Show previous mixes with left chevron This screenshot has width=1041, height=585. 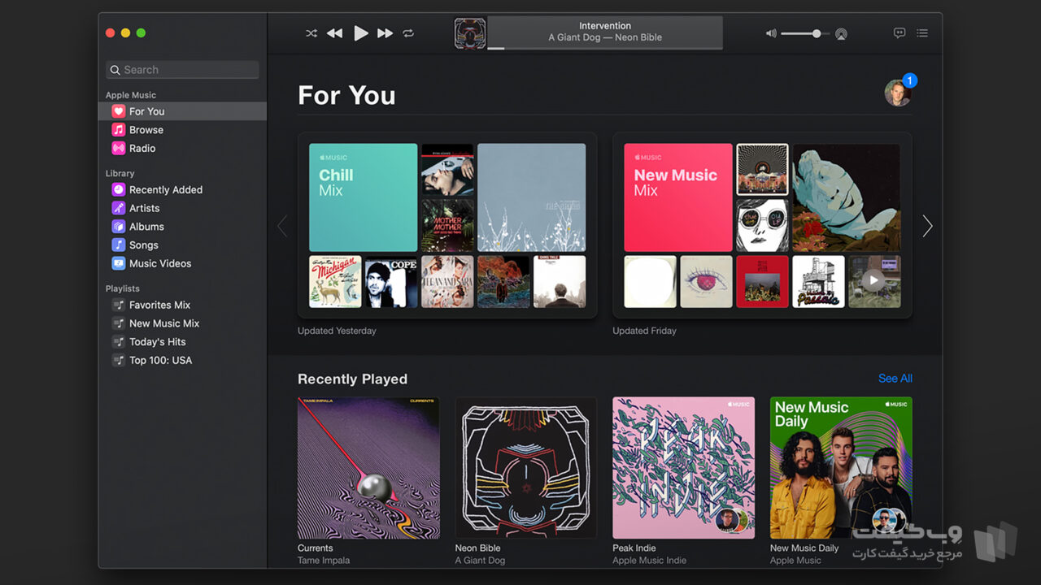282,226
